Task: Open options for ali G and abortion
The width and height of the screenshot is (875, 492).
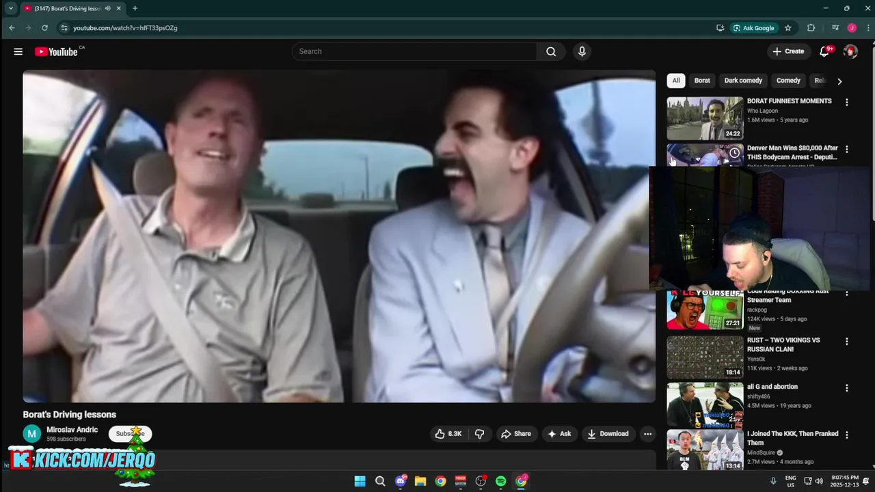Action: point(847,387)
